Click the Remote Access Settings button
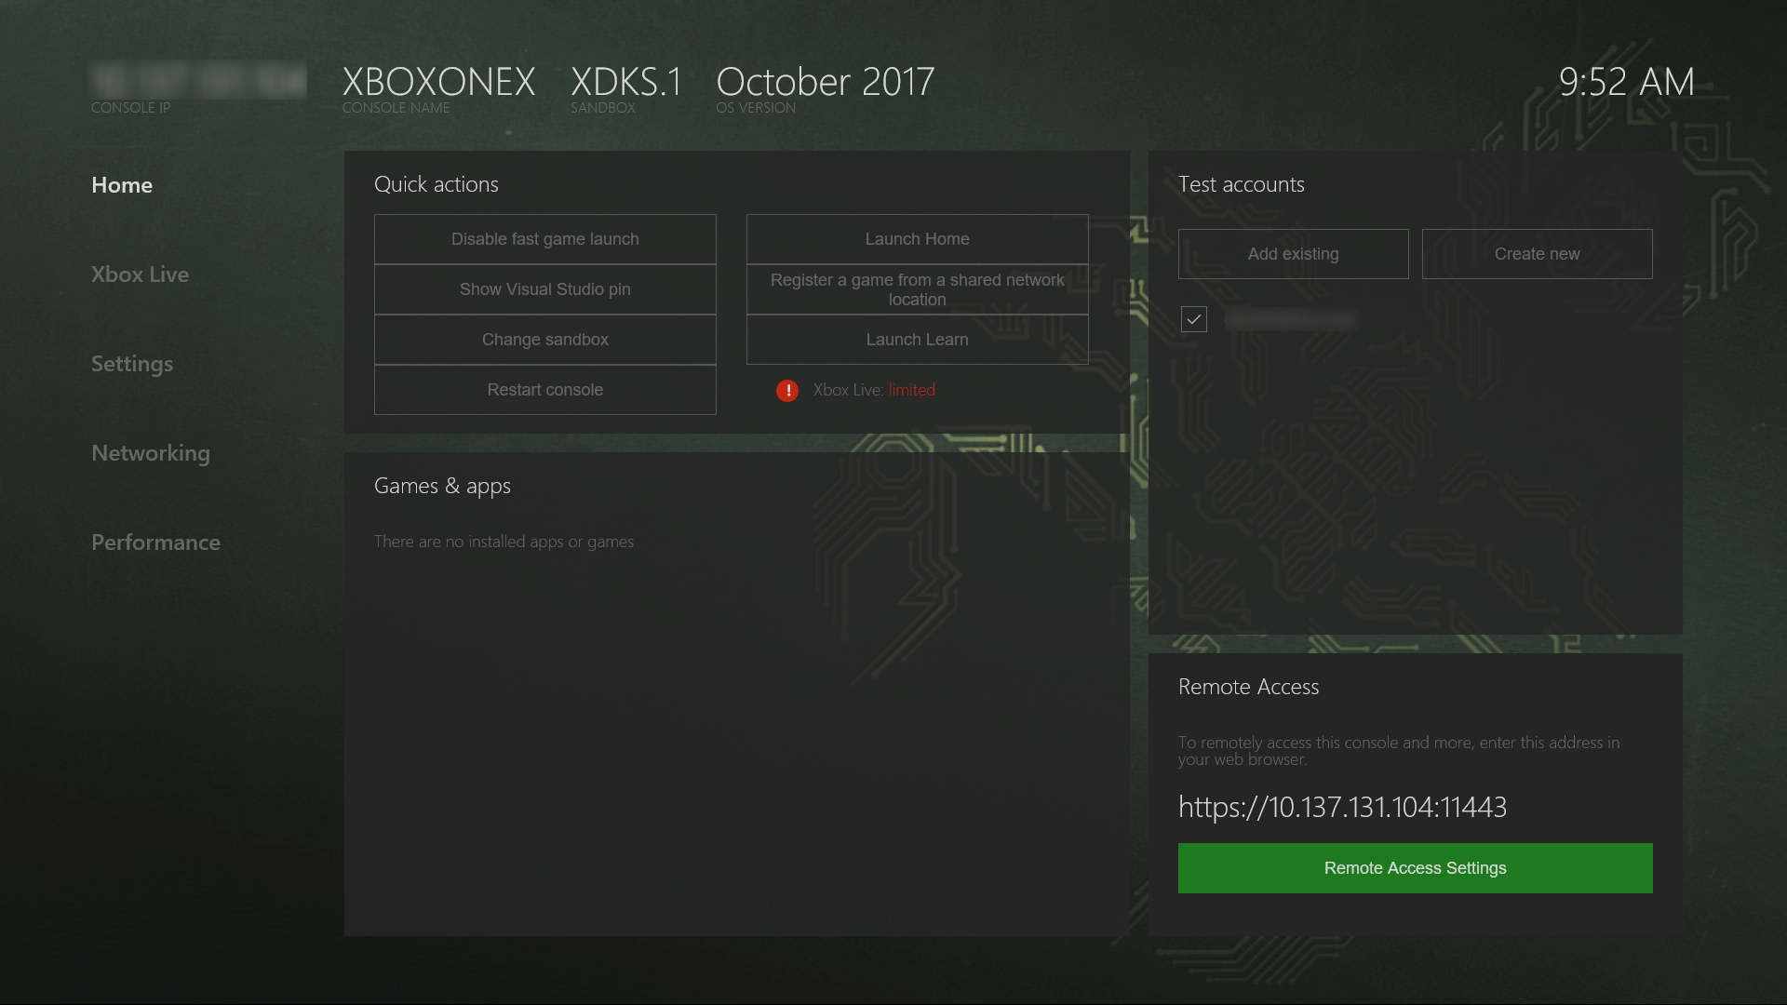This screenshot has width=1787, height=1005. [x=1415, y=867]
